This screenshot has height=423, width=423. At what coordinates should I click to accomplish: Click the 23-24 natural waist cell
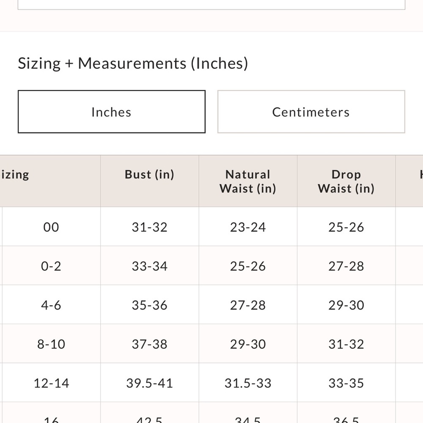pyautogui.click(x=248, y=227)
